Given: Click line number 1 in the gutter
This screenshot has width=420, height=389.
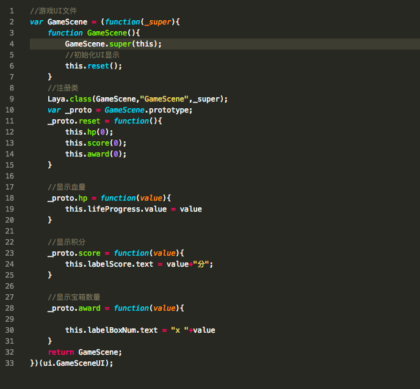Looking at the screenshot, I should click(x=12, y=11).
